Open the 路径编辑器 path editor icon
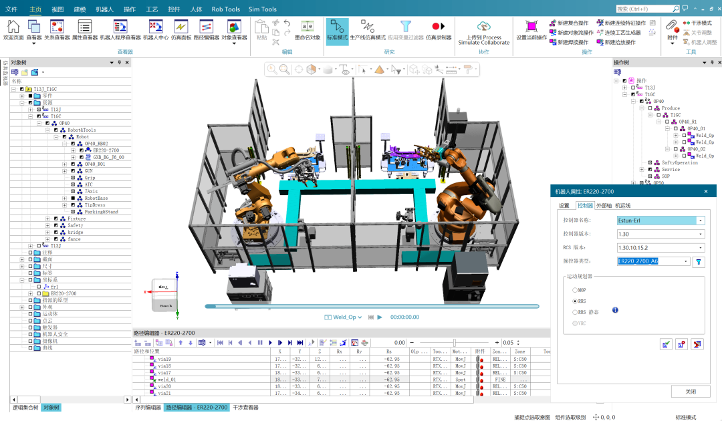Viewport: 722px width, 421px height. click(x=207, y=29)
